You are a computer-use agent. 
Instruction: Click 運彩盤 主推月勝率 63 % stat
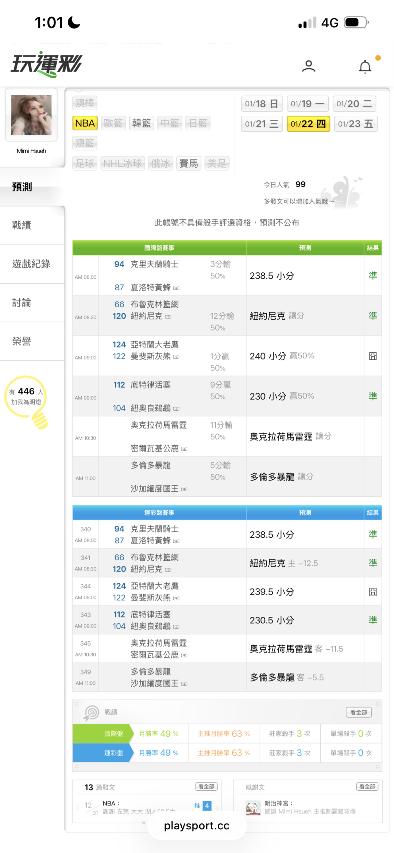click(x=224, y=753)
